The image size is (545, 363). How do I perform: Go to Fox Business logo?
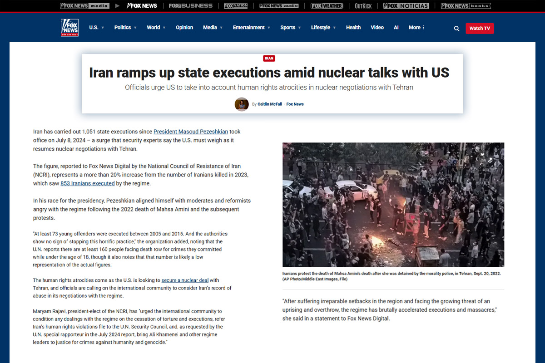[191, 6]
